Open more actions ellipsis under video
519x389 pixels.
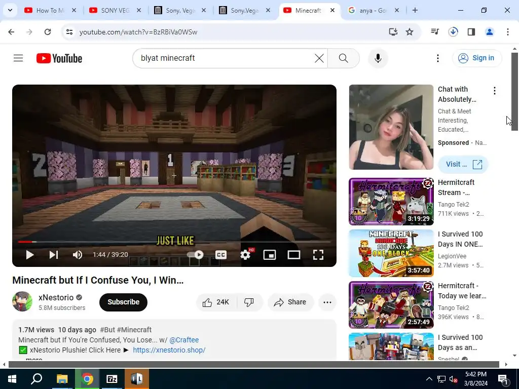coord(327,302)
